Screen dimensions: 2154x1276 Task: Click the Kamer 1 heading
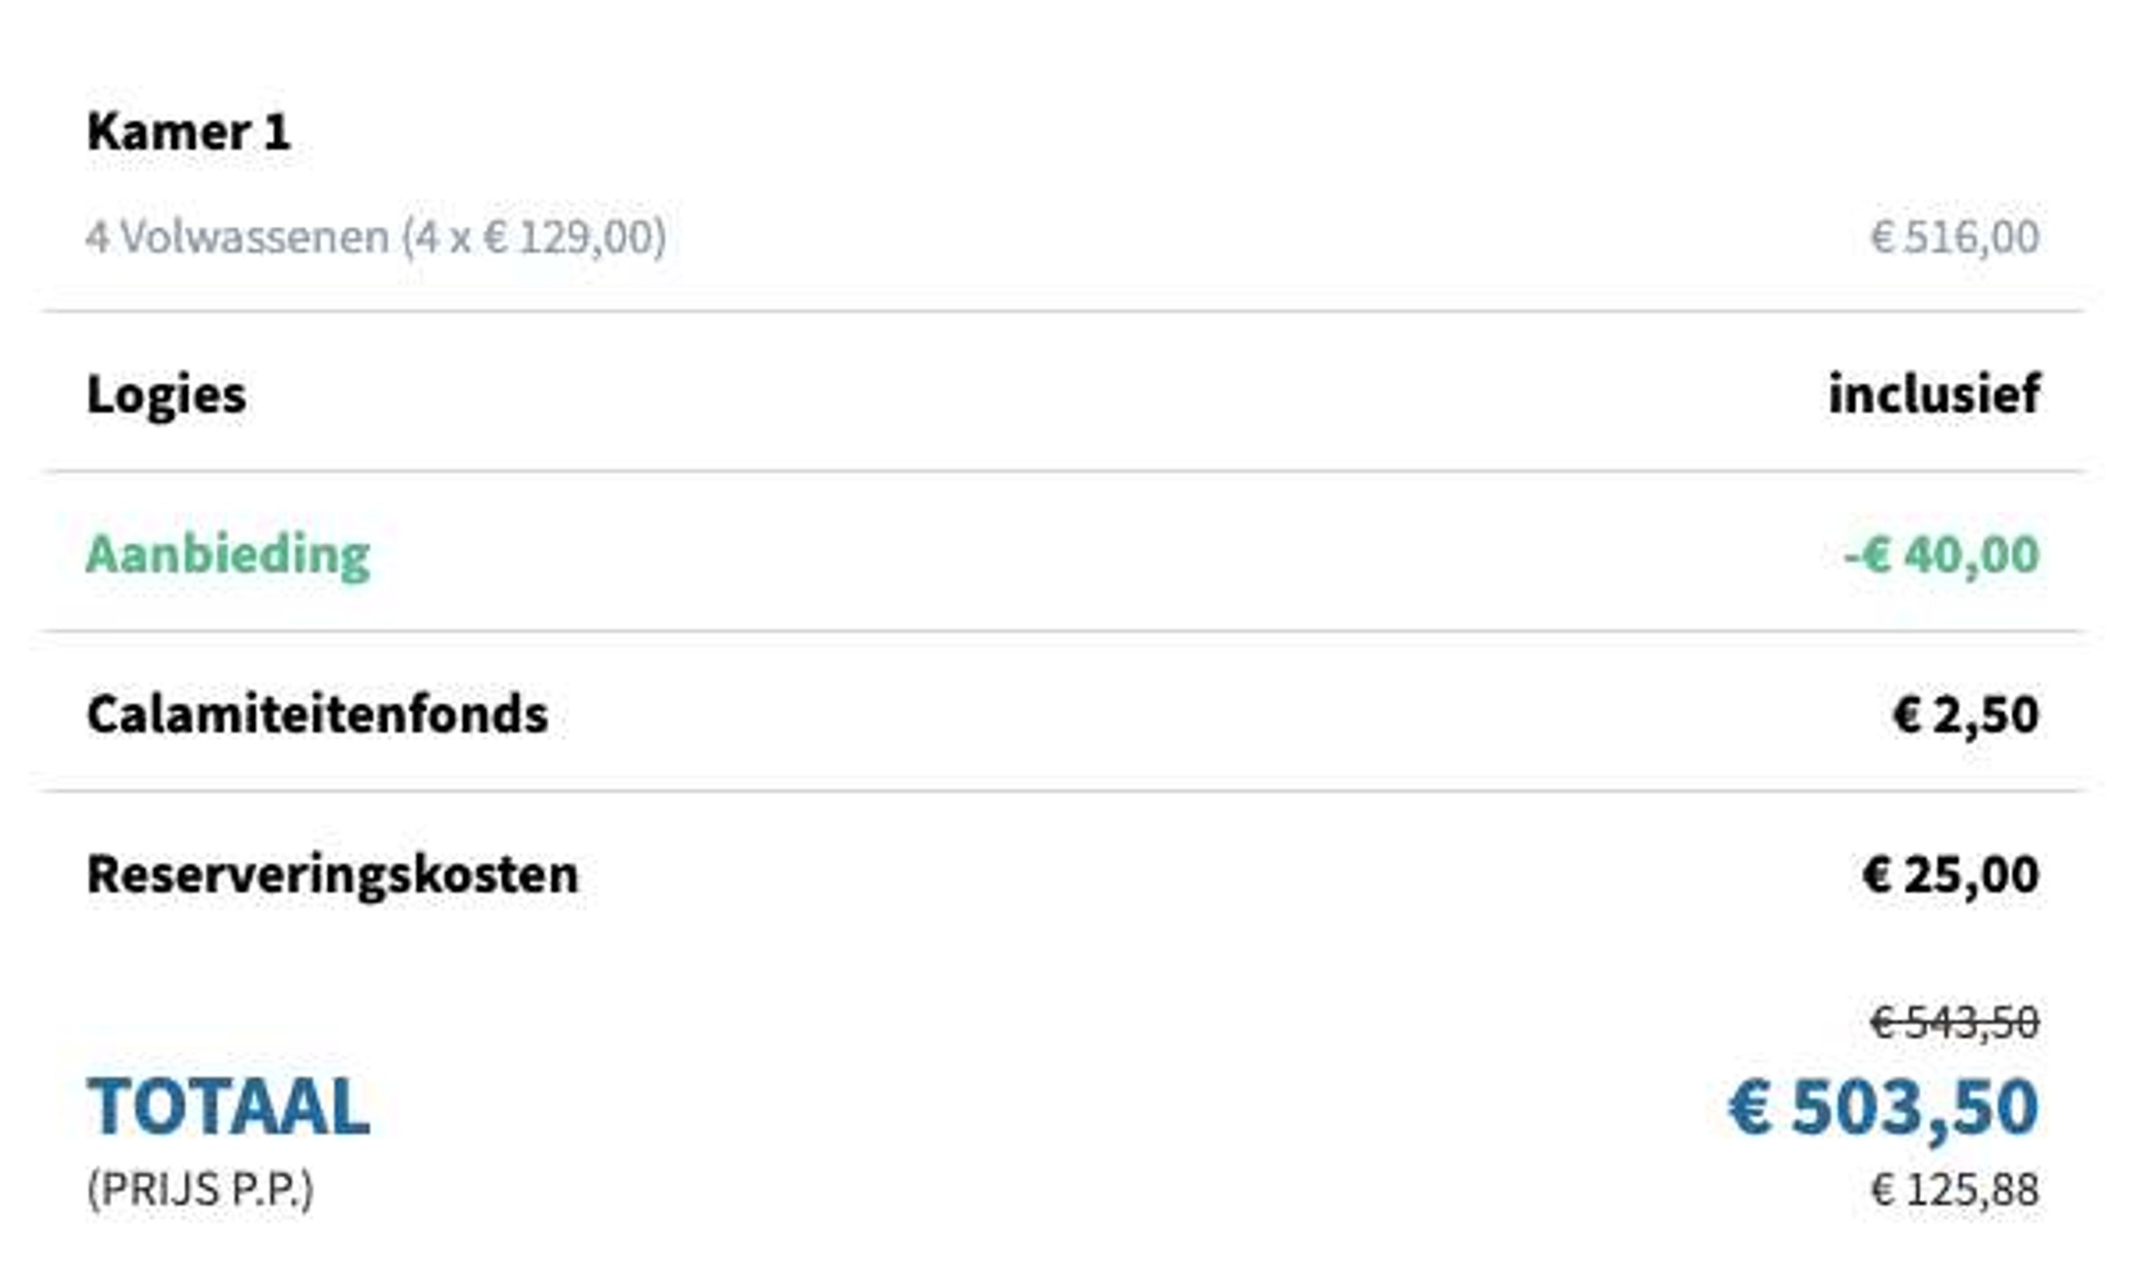point(188,132)
